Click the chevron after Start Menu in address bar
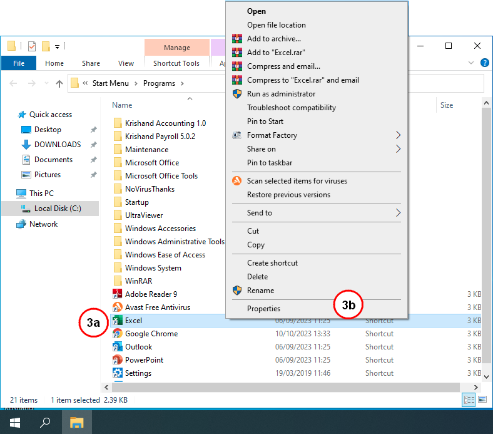This screenshot has width=493, height=434. click(136, 83)
